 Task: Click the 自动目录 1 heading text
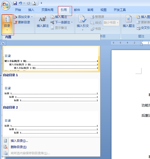pyautogui.click(x=10, y=75)
